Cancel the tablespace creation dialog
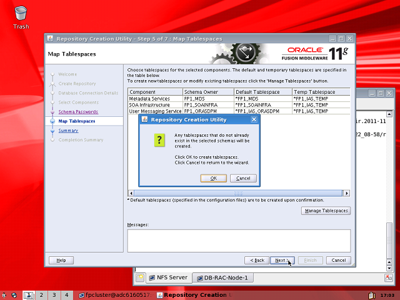This screenshot has width=400, height=300. (243, 178)
